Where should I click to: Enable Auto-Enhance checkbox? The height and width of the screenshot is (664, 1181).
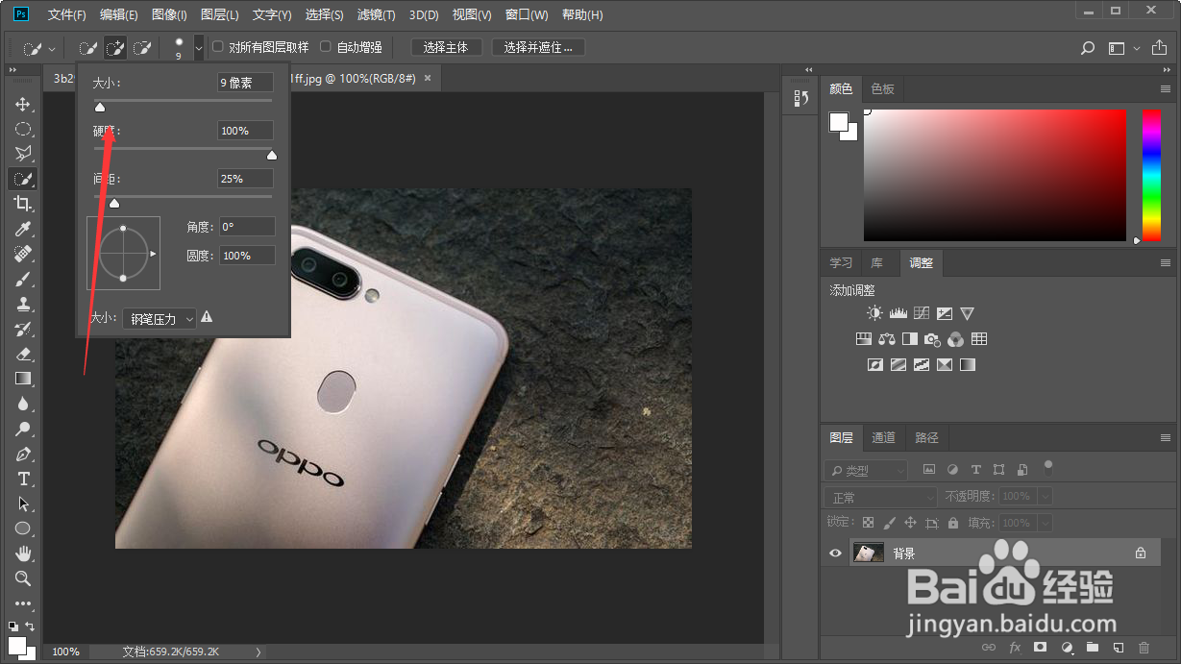(x=326, y=47)
